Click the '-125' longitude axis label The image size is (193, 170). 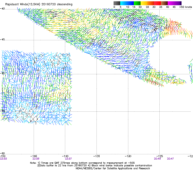[x=160, y=156]
